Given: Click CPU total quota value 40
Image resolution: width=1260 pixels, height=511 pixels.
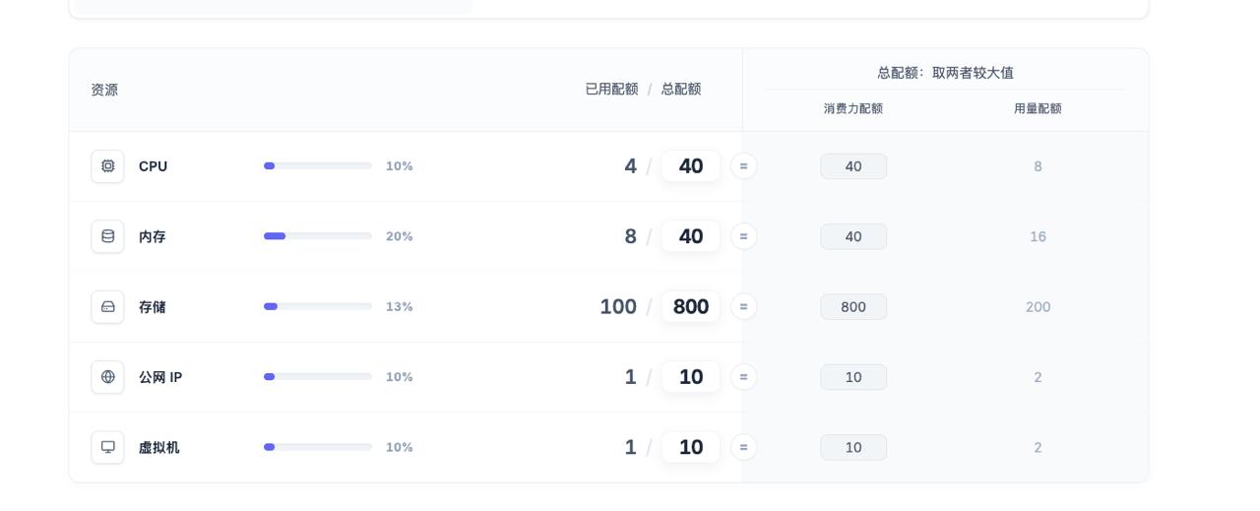Looking at the screenshot, I should point(691,166).
